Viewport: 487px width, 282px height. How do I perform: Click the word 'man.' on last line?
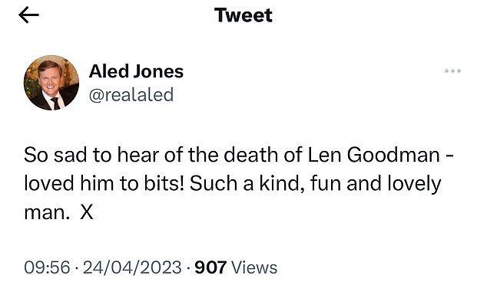pos(45,213)
